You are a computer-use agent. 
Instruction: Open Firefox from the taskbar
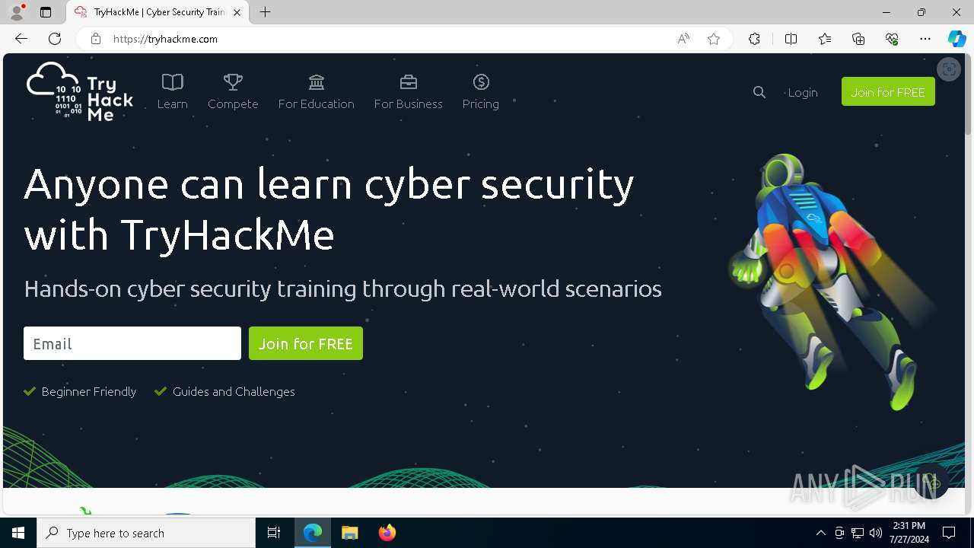pyautogui.click(x=387, y=533)
